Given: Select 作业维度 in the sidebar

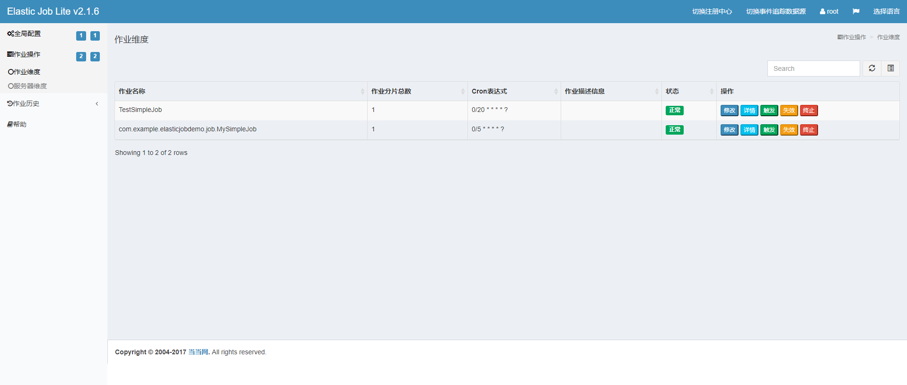Looking at the screenshot, I should tap(25, 72).
